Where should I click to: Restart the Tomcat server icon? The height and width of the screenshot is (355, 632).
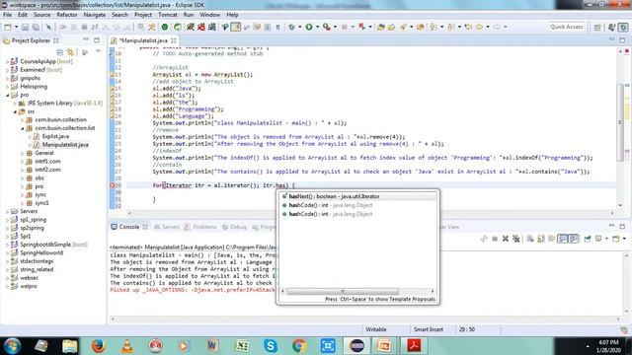coord(212,27)
